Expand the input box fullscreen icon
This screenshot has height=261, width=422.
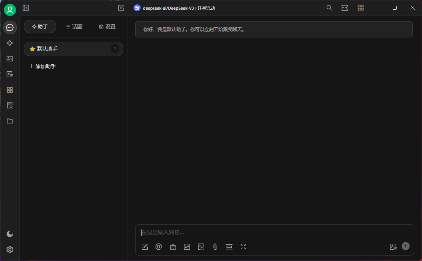click(243, 247)
